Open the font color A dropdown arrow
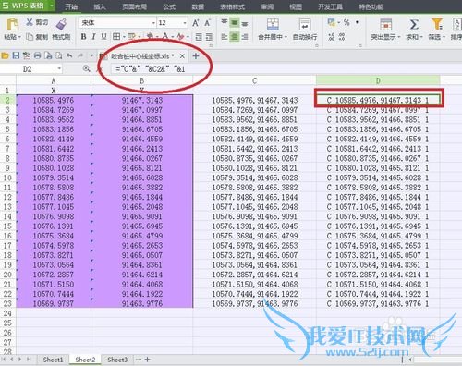 pos(172,37)
